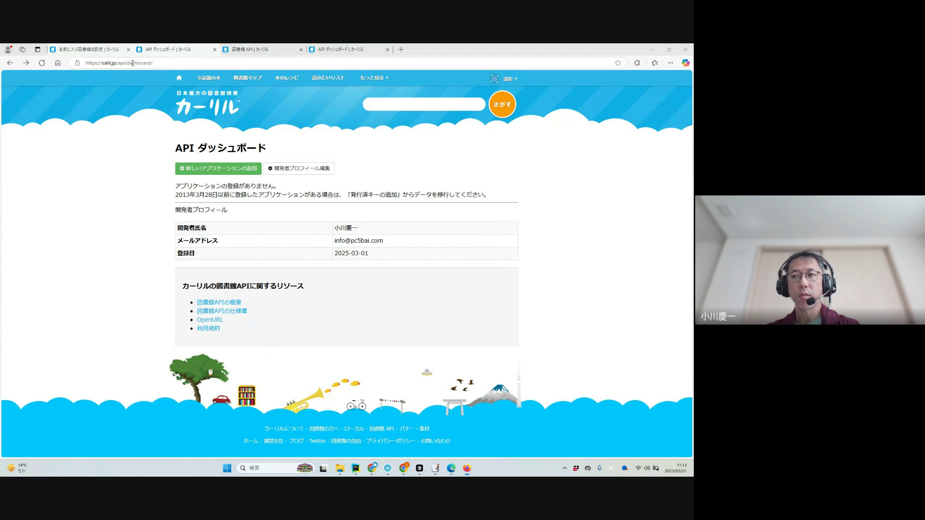Switch to お気に入り図書館の設定 tab
Viewport: 925px width, 520px height.
pos(89,50)
